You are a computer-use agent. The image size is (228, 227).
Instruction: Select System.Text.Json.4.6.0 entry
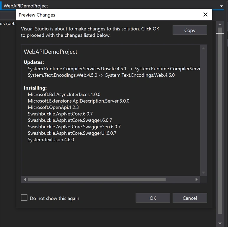tap(51, 140)
